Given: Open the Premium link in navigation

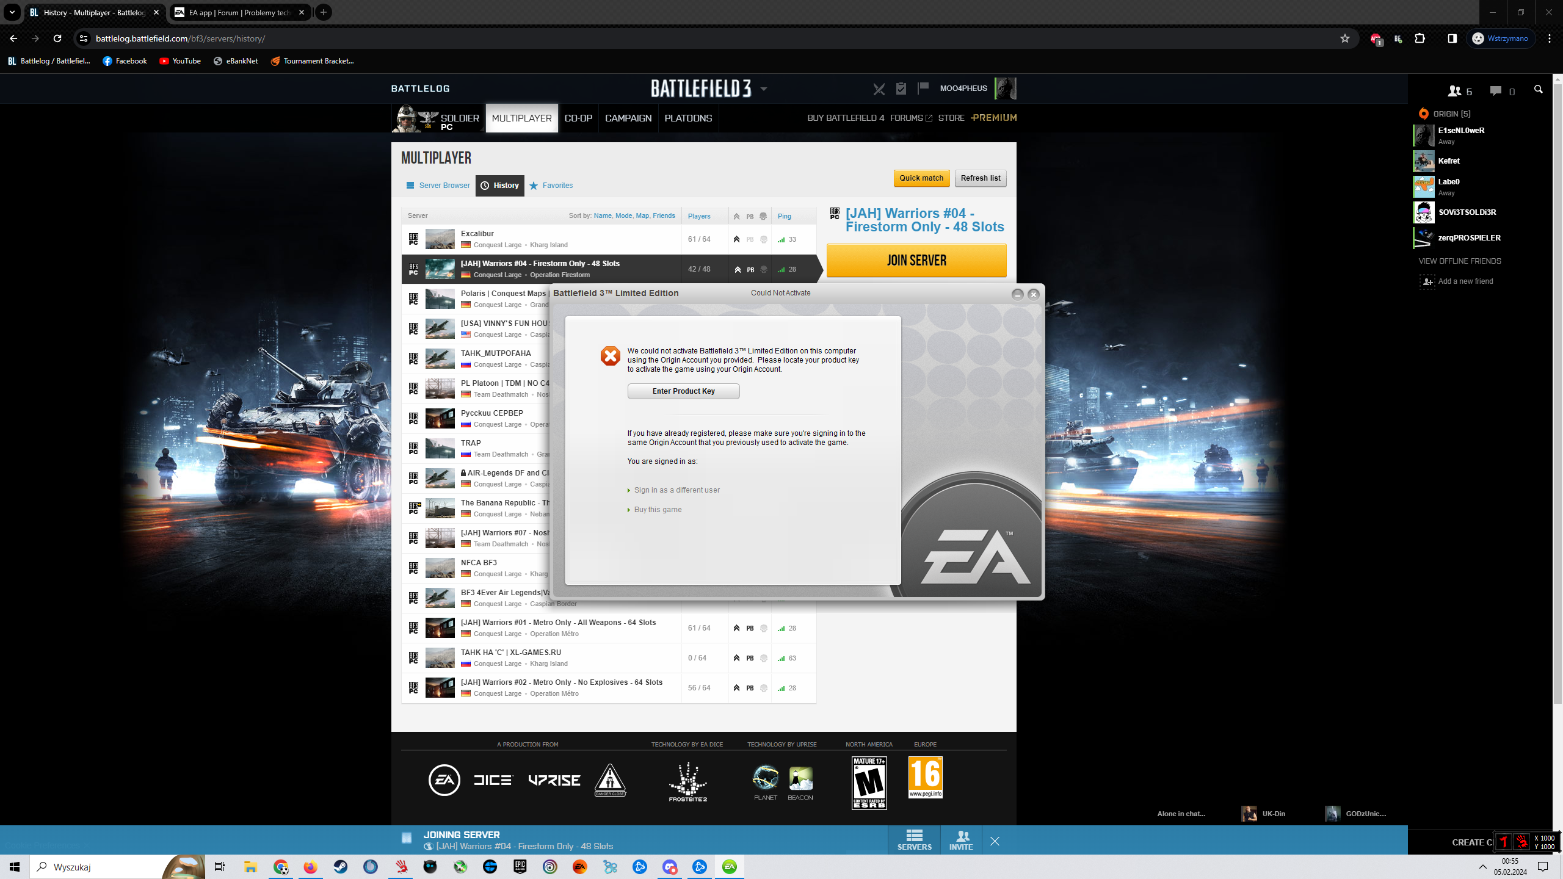Looking at the screenshot, I should click(994, 118).
